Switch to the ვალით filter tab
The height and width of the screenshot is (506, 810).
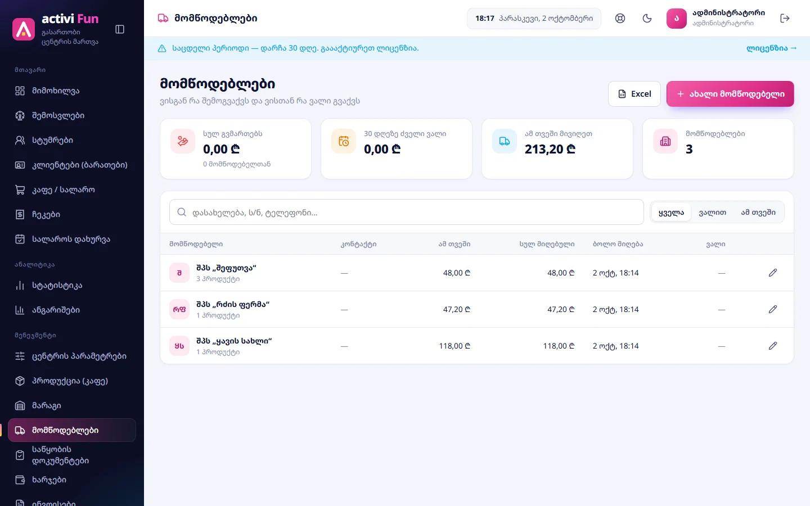tap(712, 213)
